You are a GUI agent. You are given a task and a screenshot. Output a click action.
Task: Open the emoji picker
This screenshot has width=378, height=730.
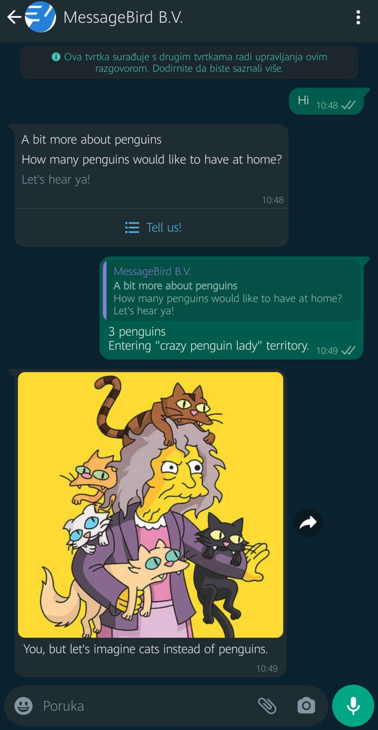[23, 706]
